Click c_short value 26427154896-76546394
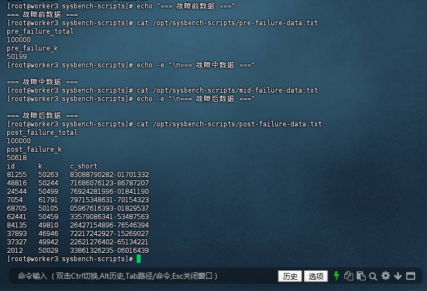 click(x=110, y=225)
